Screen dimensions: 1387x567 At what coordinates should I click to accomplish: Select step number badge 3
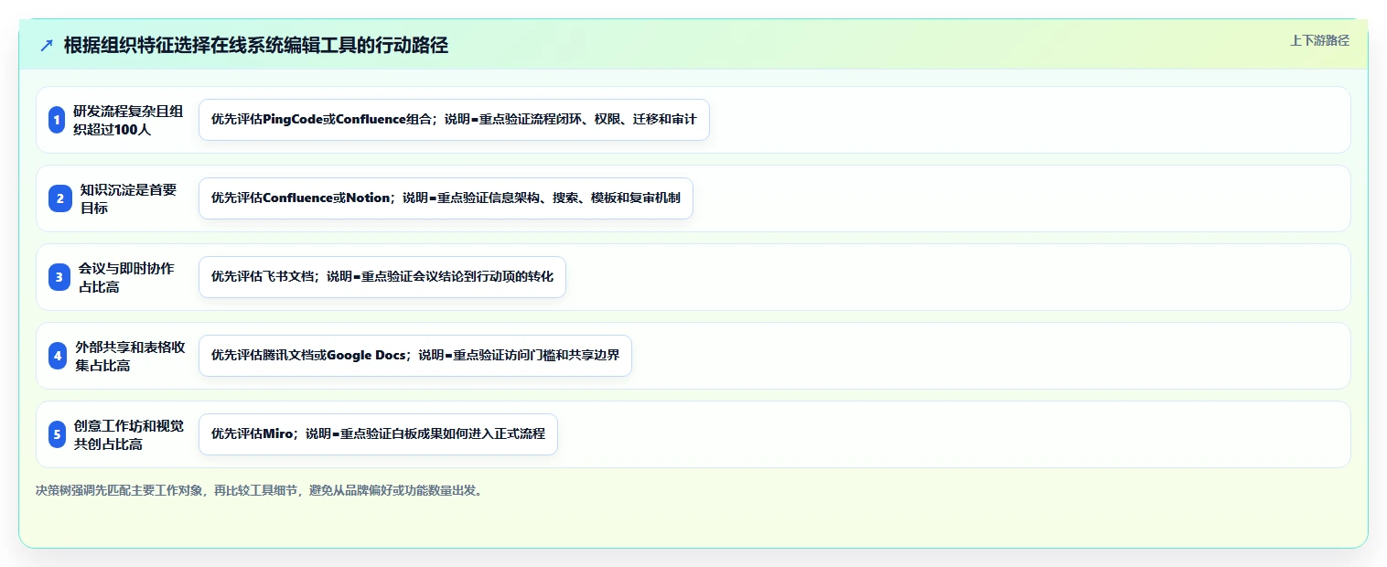(59, 277)
